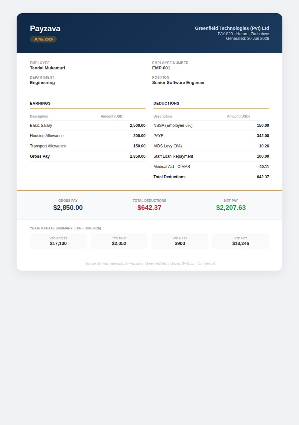Select the 100.00 loan repayment amount
The image size is (299, 425).
pyautogui.click(x=263, y=156)
